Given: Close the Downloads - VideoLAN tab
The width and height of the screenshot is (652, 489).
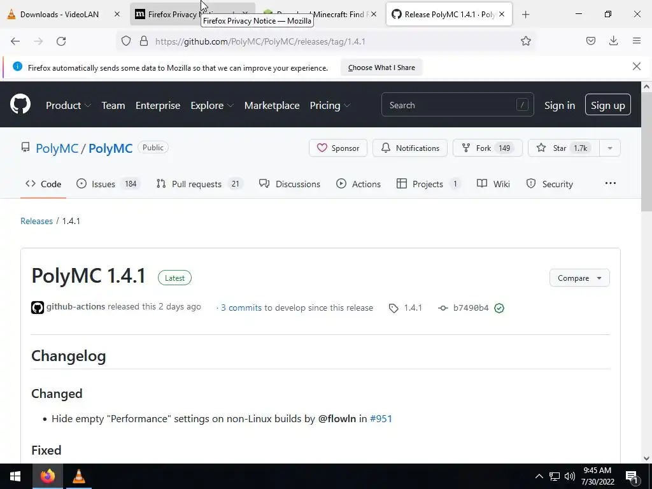Looking at the screenshot, I should 117,14.
